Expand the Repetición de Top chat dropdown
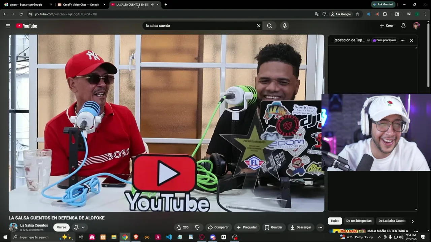This screenshot has height=242, width=431. pos(352,40)
